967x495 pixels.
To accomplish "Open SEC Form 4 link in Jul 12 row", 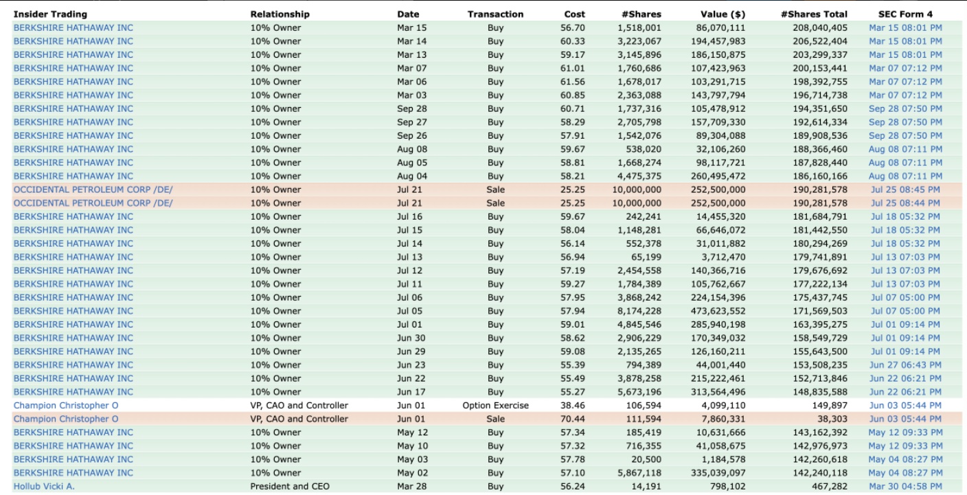I will [x=906, y=270].
